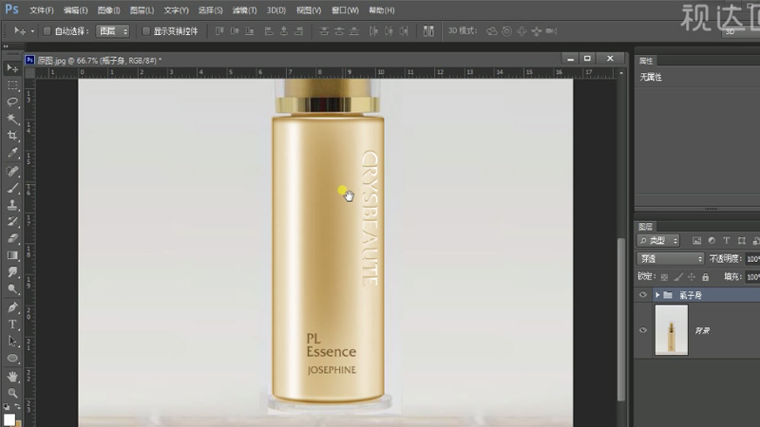Click the Align Top Edges icon
This screenshot has height=427, width=760.
pos(219,31)
